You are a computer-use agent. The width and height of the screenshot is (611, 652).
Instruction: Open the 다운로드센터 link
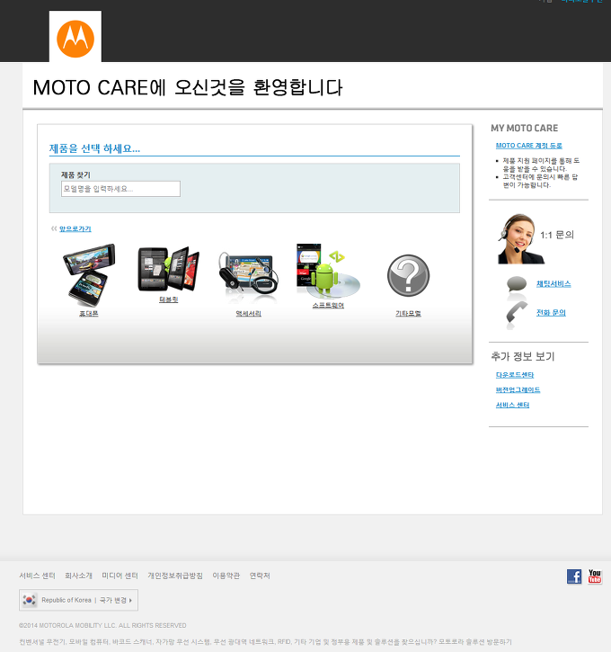[x=515, y=375]
